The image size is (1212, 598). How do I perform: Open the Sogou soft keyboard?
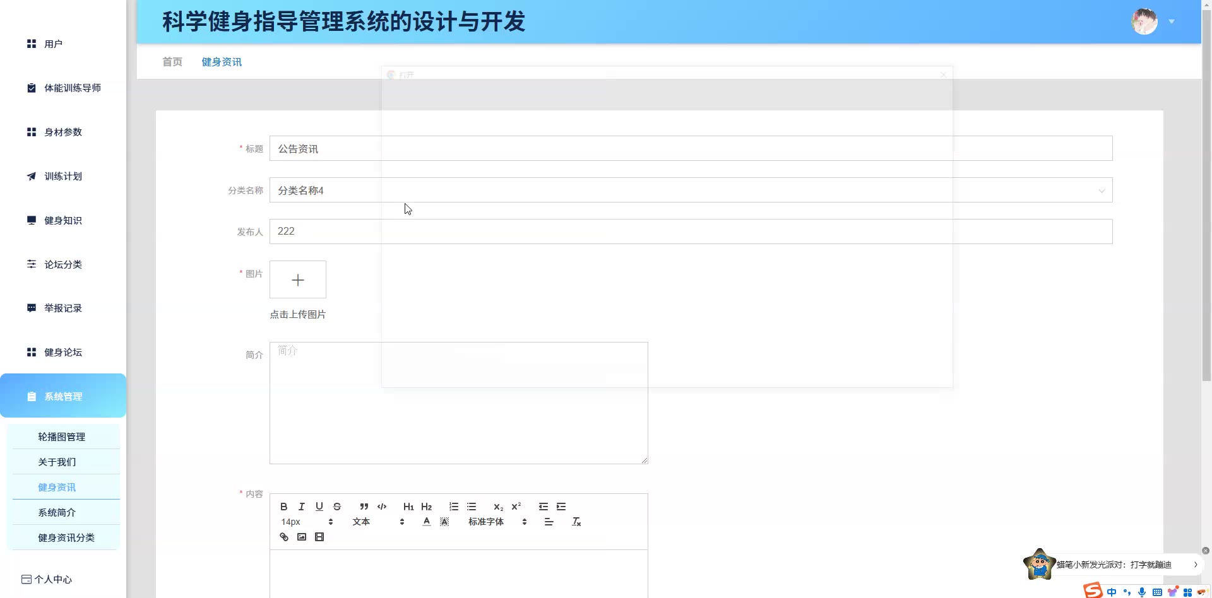coord(1157,592)
